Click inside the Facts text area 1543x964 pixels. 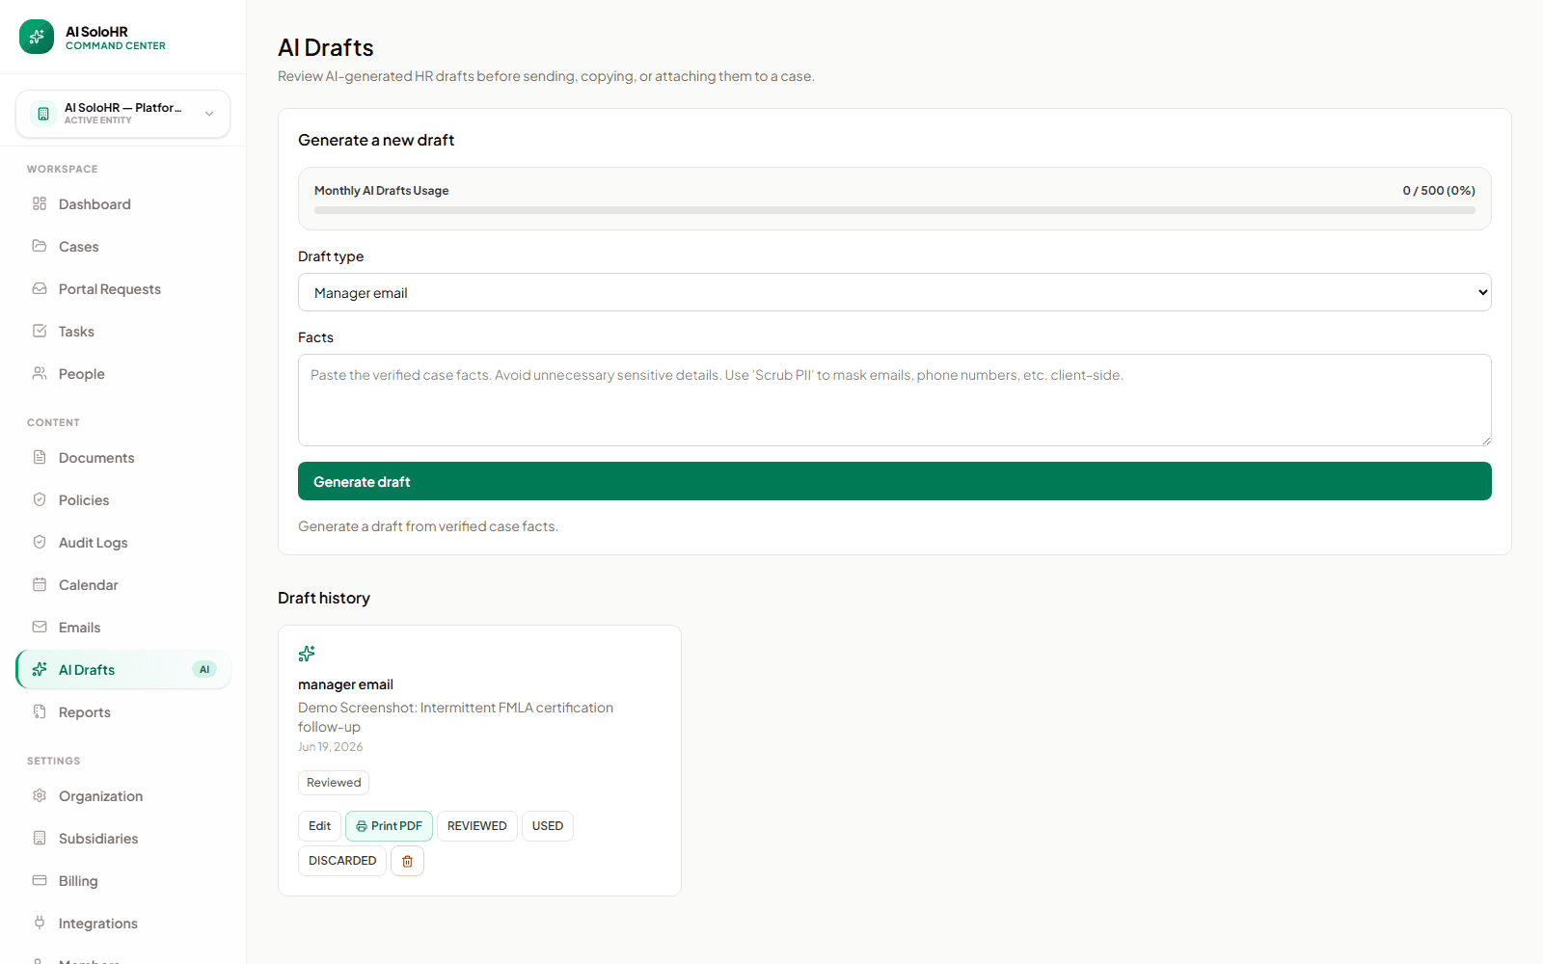(895, 400)
